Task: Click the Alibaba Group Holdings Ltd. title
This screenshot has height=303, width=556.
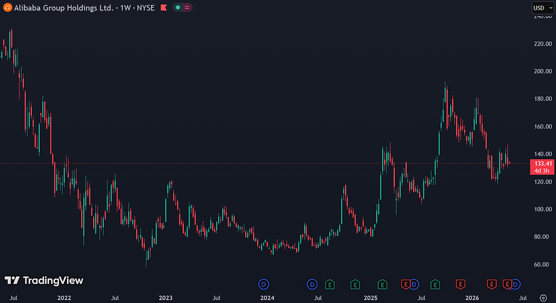Action: coord(64,7)
